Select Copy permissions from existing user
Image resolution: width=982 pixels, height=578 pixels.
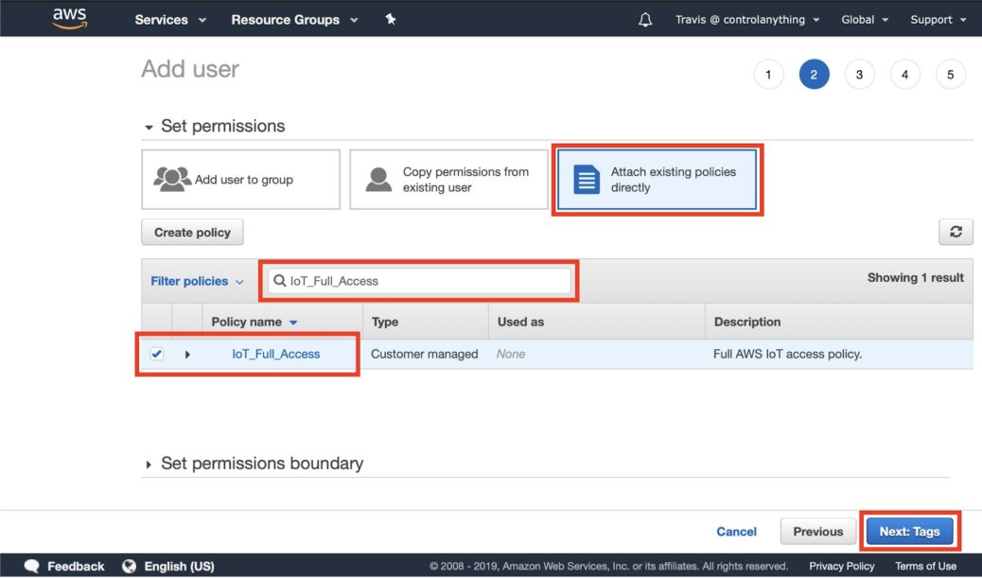[447, 178]
